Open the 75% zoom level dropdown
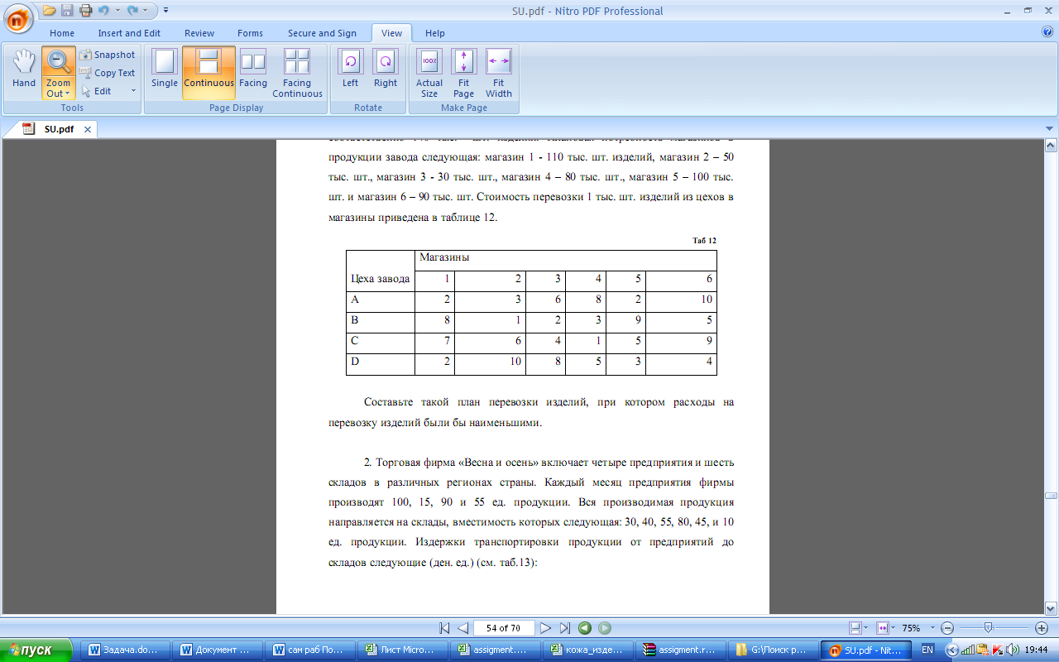1059x662 pixels. [933, 628]
